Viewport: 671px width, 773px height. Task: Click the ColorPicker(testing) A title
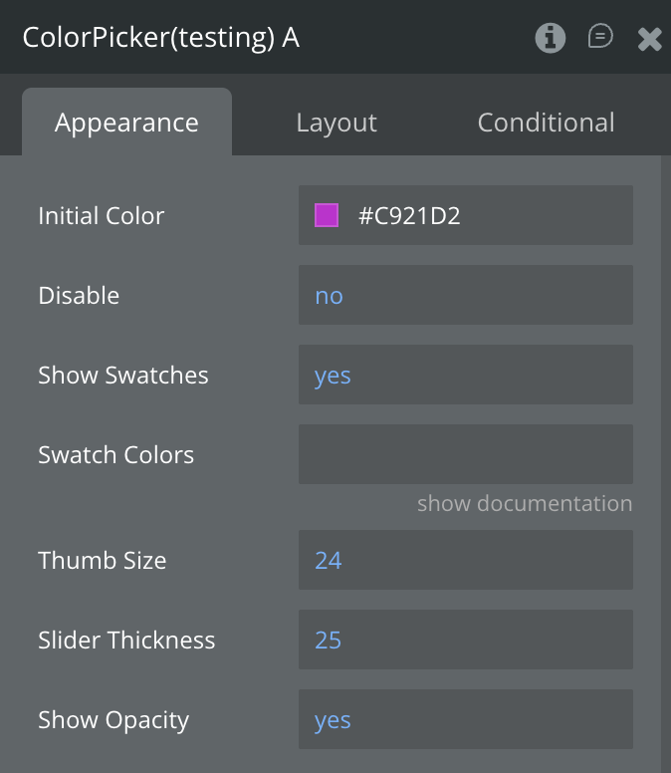pyautogui.click(x=161, y=38)
